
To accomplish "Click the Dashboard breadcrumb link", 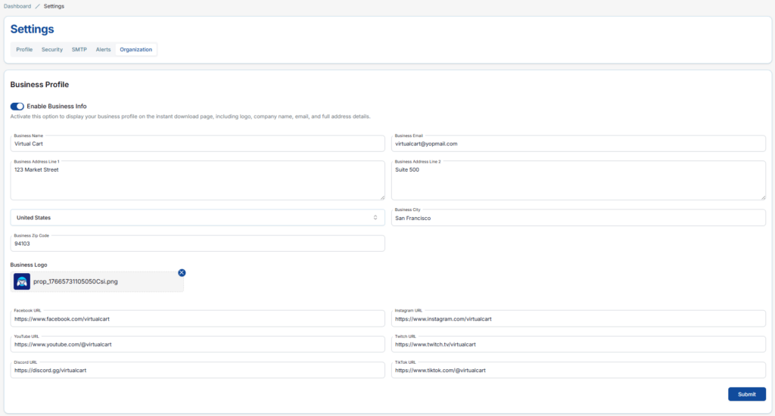I will (x=16, y=6).
